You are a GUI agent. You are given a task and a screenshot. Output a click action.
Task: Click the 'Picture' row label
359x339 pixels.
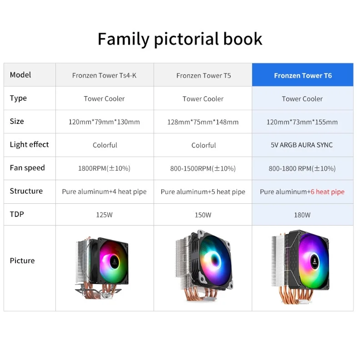coord(22,260)
